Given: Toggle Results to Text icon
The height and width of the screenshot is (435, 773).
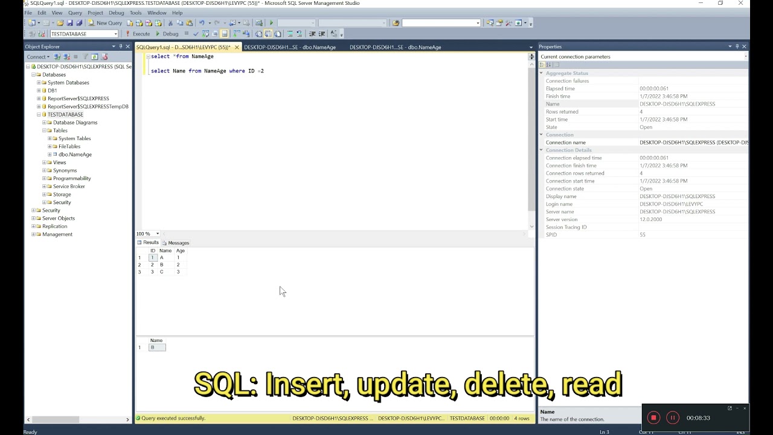Looking at the screenshot, I should pos(258,34).
